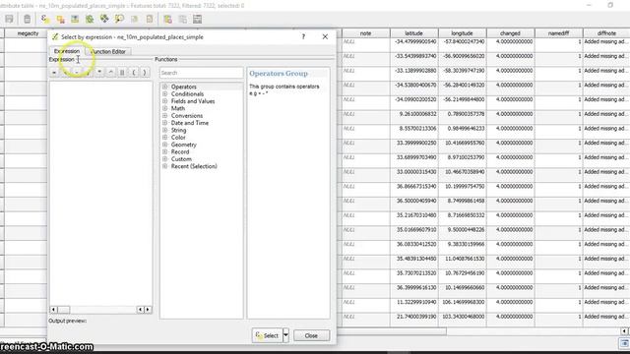Click the Save edits toolbar icon
The image size is (630, 354).
pos(9,19)
